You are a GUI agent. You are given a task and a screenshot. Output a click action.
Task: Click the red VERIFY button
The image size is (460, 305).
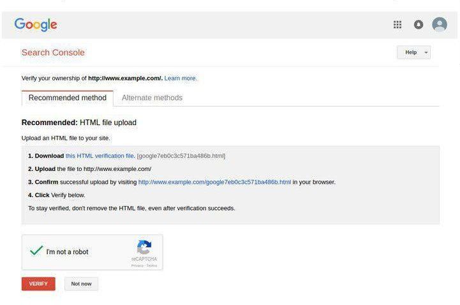tap(38, 284)
